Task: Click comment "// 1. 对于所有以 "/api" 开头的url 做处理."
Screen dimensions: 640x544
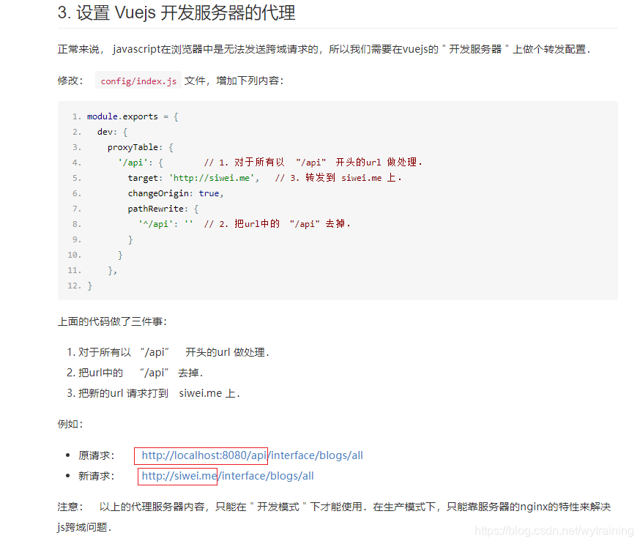Action: point(313,163)
